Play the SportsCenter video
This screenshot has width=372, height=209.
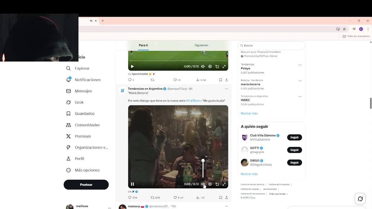tap(132, 66)
